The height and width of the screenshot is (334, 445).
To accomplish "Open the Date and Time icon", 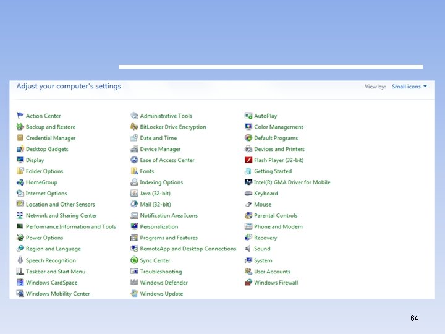I will (134, 138).
